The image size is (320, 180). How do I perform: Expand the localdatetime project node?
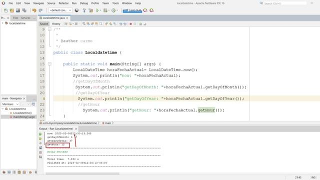2,23
